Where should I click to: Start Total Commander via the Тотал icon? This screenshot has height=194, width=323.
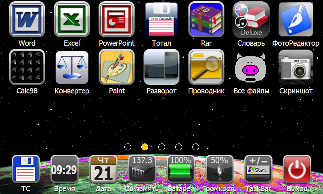[161, 19]
